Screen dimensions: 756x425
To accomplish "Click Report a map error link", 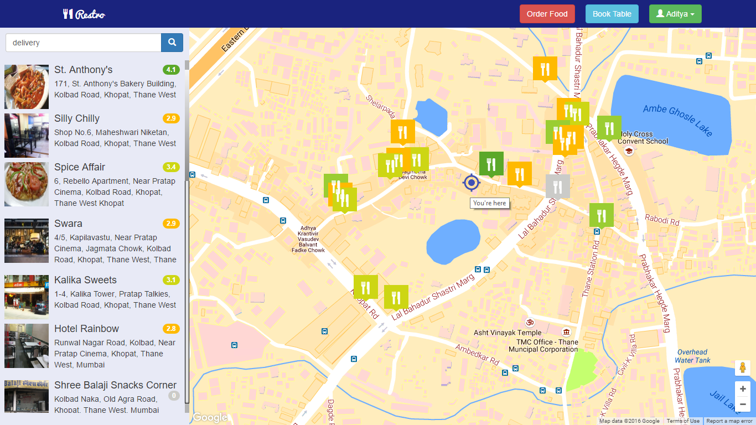I will [x=729, y=421].
